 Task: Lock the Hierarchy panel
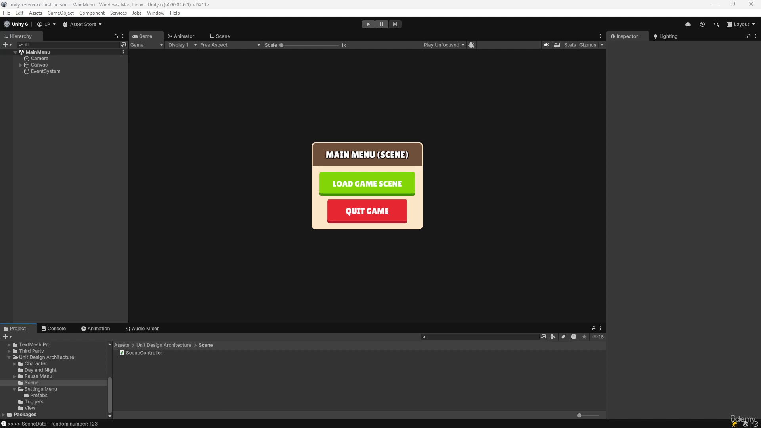coord(116,36)
